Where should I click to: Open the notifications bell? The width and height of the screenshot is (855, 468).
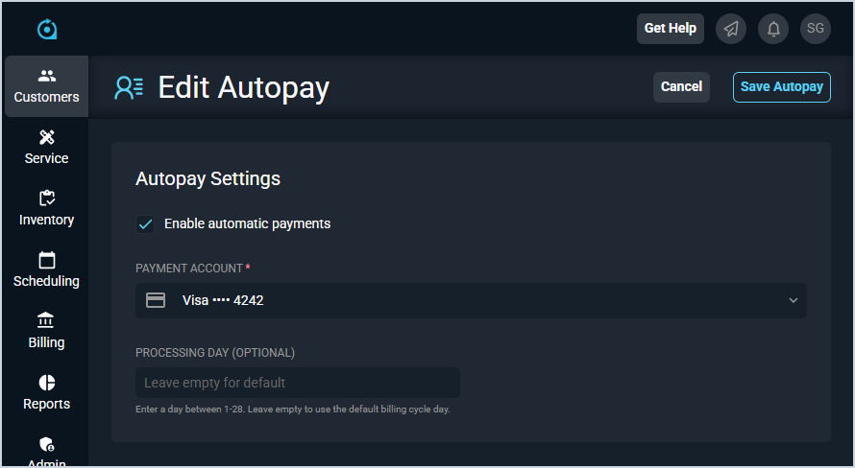tap(773, 29)
